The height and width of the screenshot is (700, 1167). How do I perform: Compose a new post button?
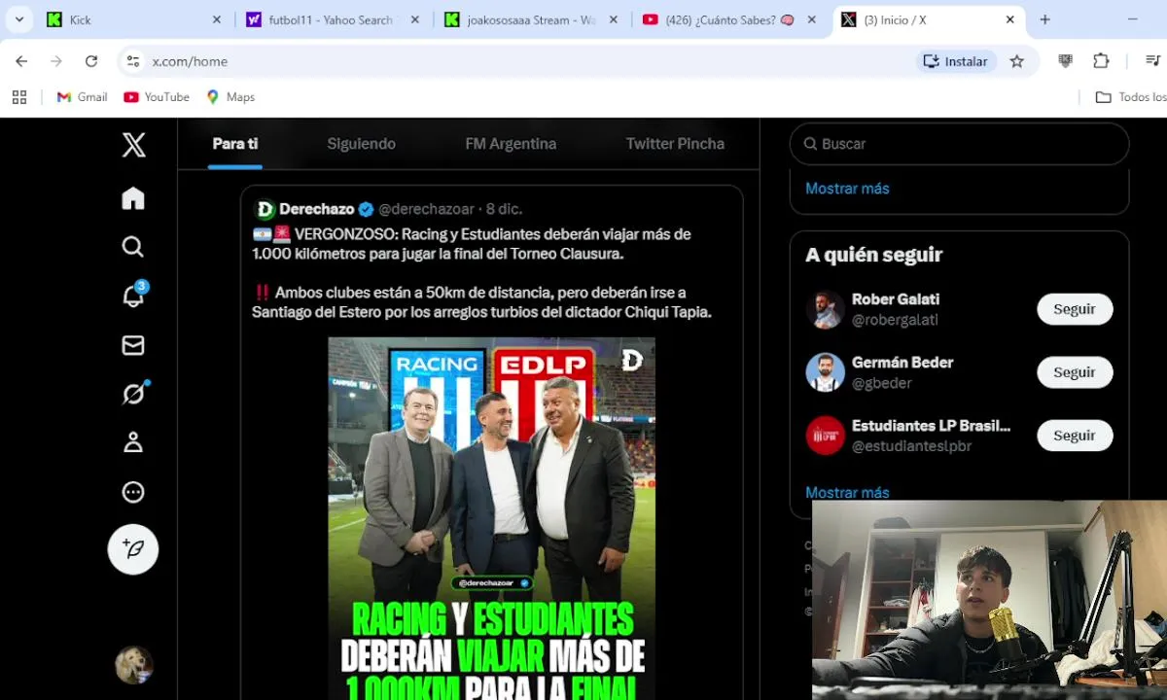pos(133,549)
